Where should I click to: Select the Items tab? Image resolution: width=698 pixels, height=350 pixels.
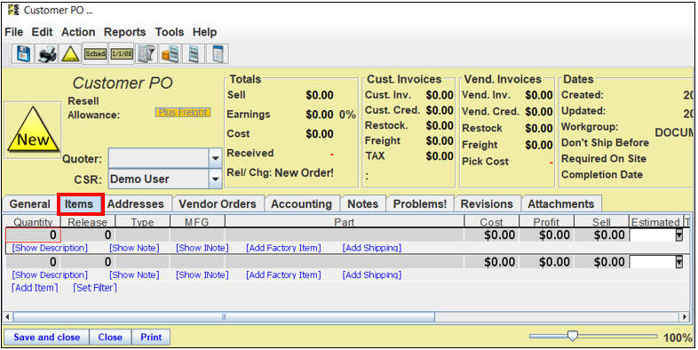[79, 204]
